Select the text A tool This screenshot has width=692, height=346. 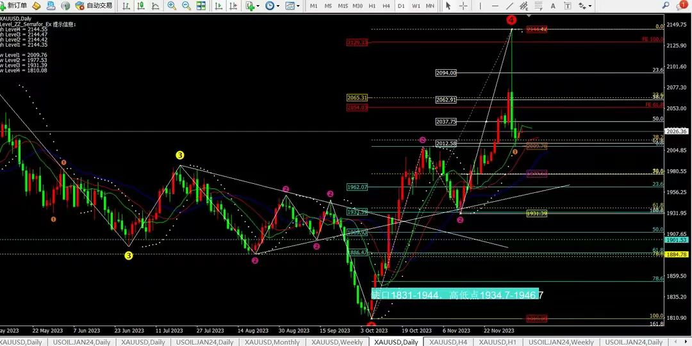[x=553, y=6]
